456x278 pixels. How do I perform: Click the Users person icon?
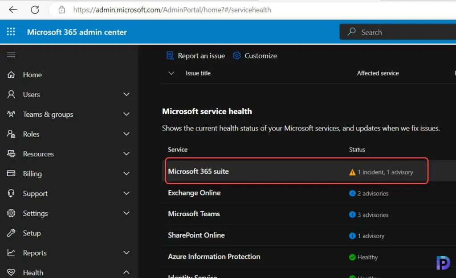coord(11,94)
